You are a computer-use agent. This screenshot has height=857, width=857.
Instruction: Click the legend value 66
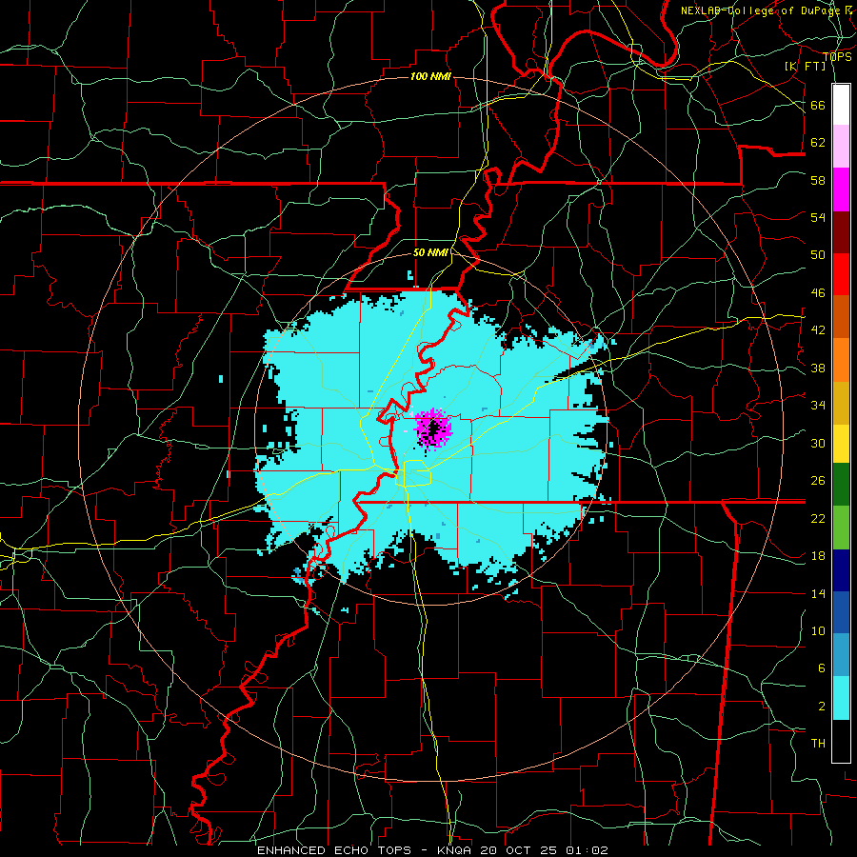818,106
